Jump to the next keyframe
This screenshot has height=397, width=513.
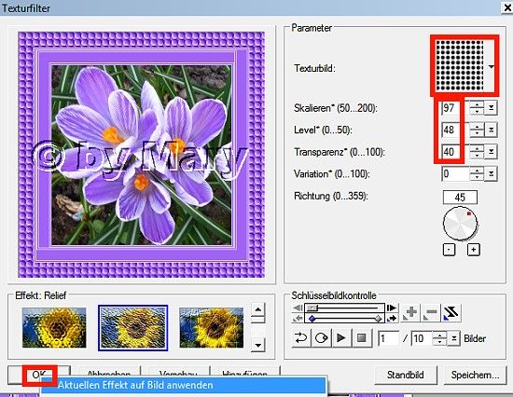pos(392,318)
